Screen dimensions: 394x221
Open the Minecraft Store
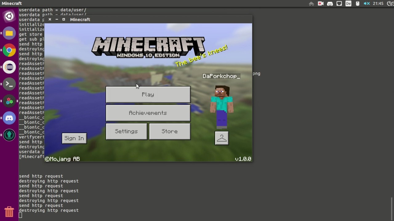click(x=170, y=131)
